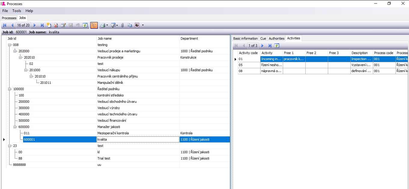The image size is (409, 189).
Task: Select the activity row with code 08
Action: (x=323, y=71)
